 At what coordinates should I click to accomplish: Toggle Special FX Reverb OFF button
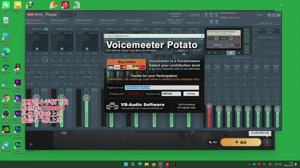point(259,31)
